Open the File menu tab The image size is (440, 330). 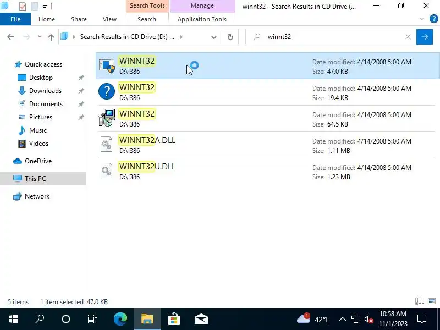[x=15, y=19]
